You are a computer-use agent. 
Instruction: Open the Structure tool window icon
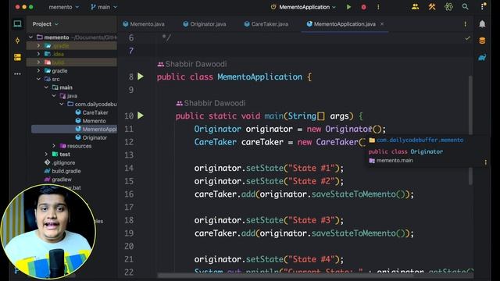17,57
